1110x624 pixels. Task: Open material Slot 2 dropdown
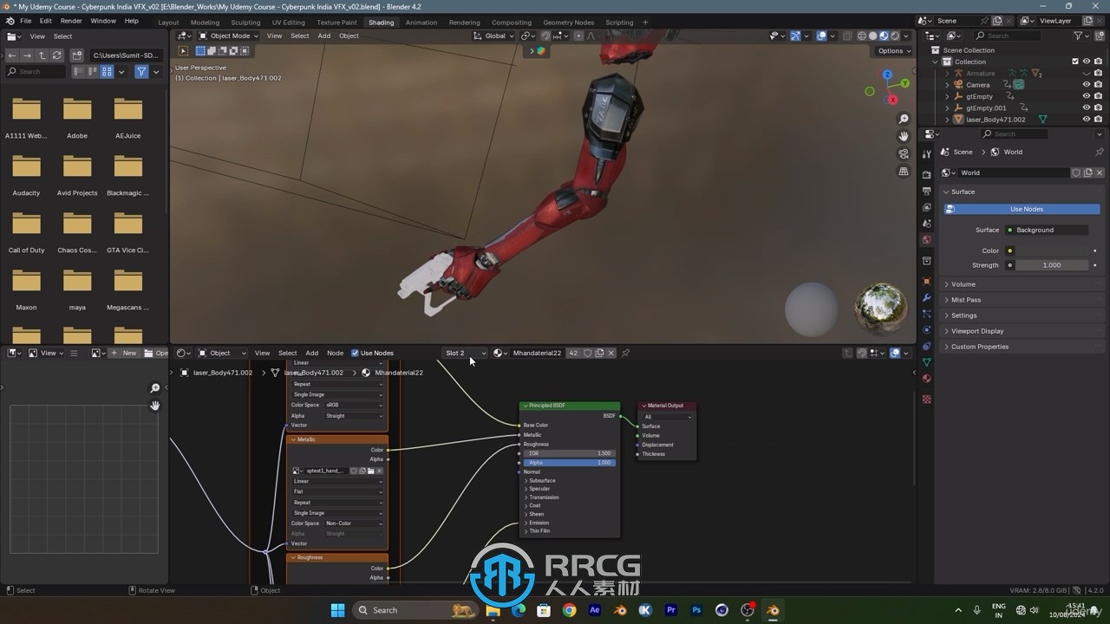(x=466, y=353)
